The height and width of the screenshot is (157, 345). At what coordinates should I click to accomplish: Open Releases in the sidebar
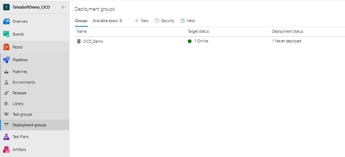pos(20,93)
